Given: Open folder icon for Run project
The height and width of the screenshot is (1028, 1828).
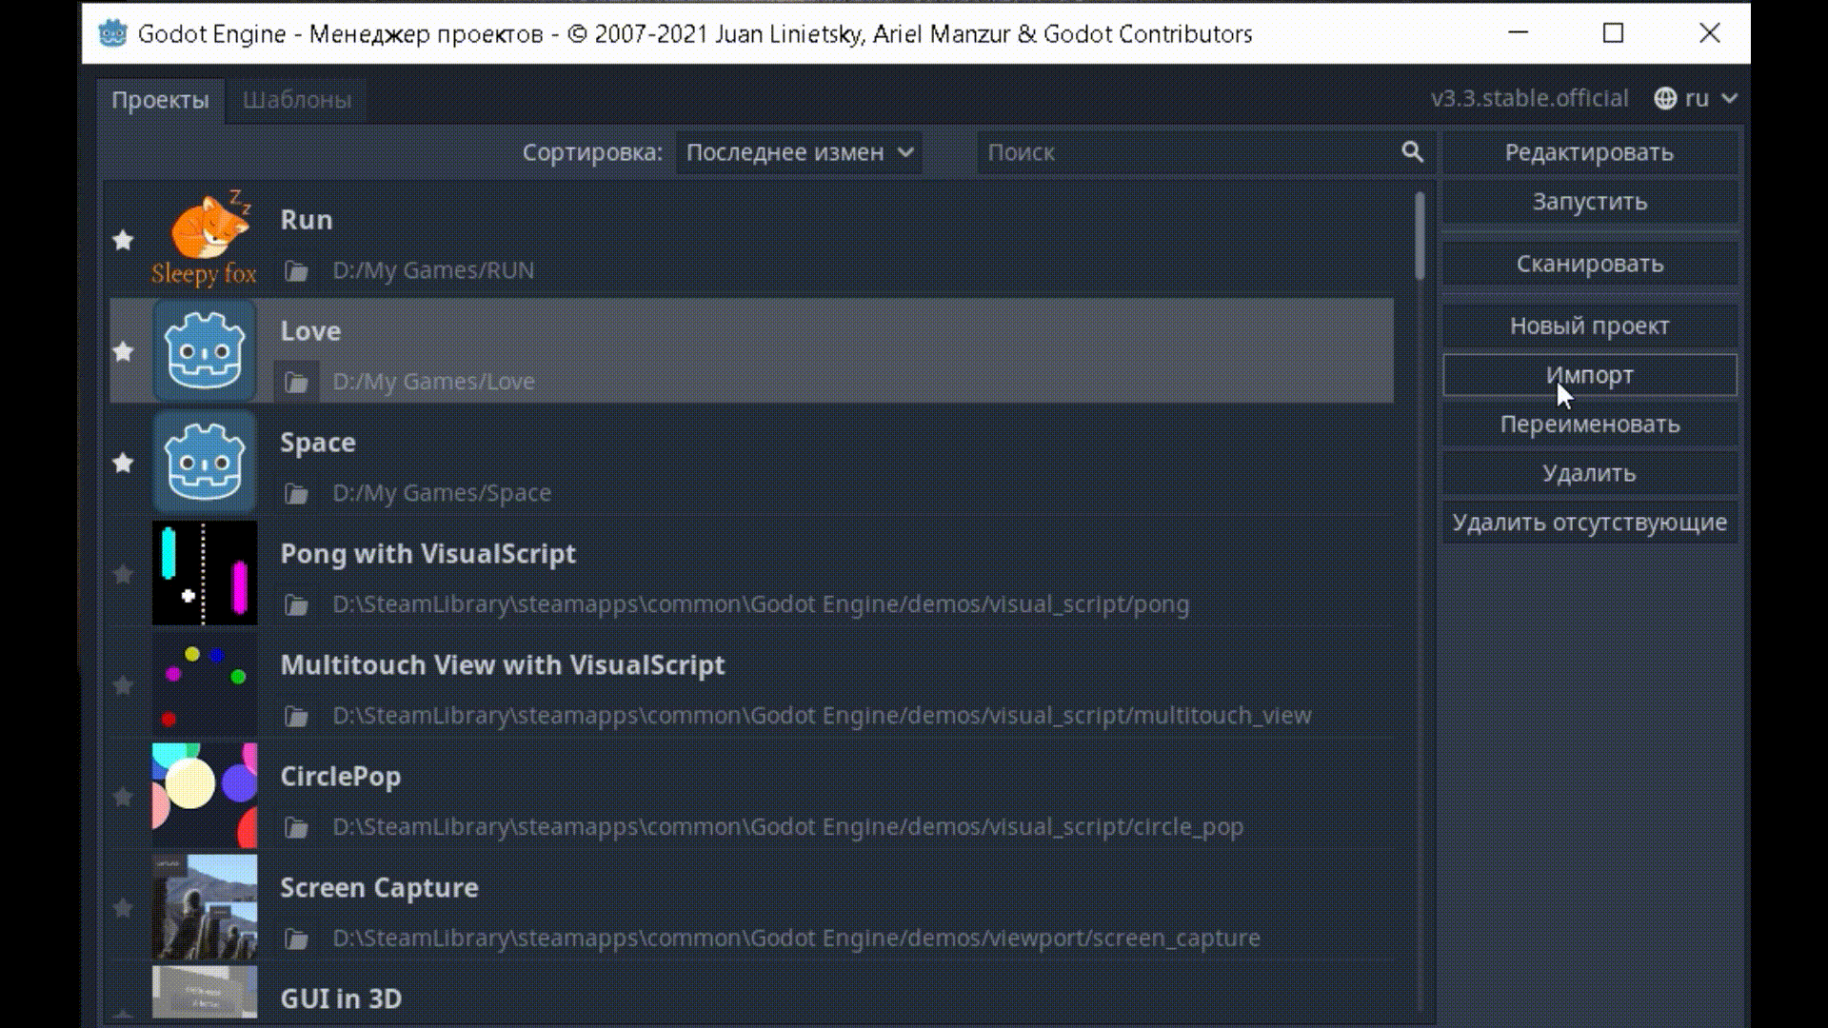Looking at the screenshot, I should click(x=297, y=271).
